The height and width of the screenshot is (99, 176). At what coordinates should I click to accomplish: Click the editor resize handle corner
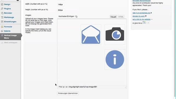click(x=125, y=87)
